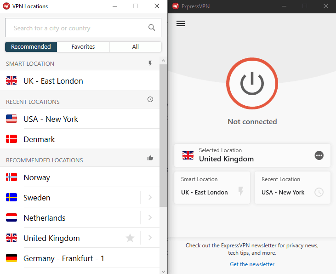The image size is (336, 274).
Task: Click the Recent Location USA - New York card
Action: pos(292,188)
